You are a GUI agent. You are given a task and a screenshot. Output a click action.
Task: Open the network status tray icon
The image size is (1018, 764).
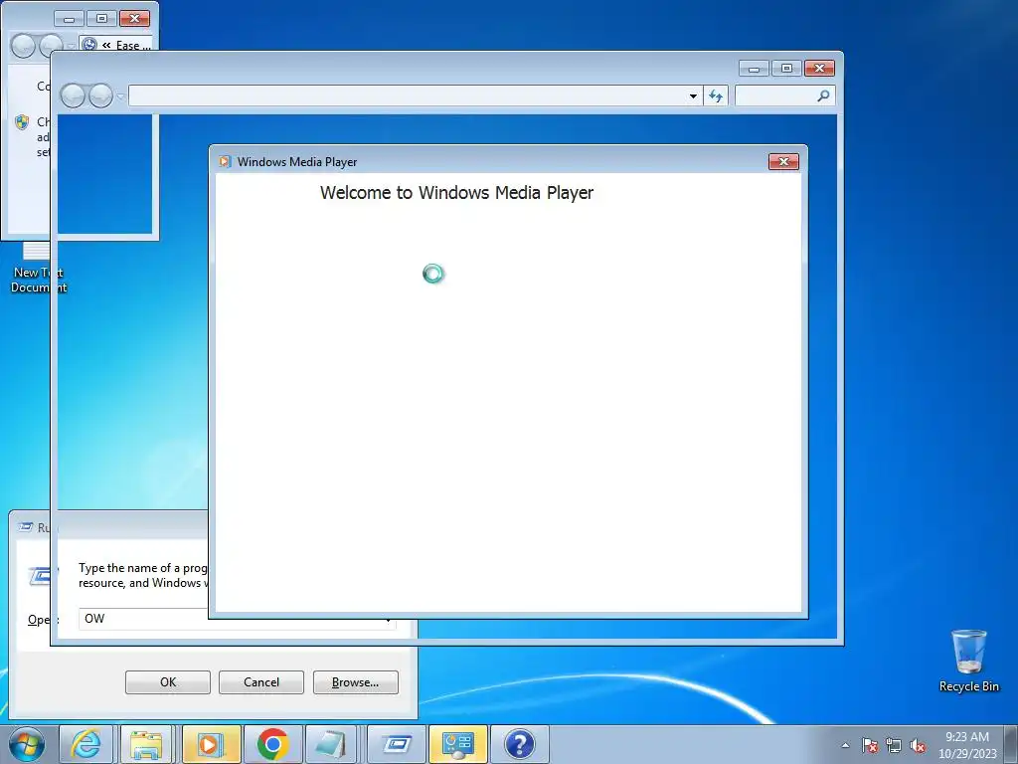pos(894,745)
